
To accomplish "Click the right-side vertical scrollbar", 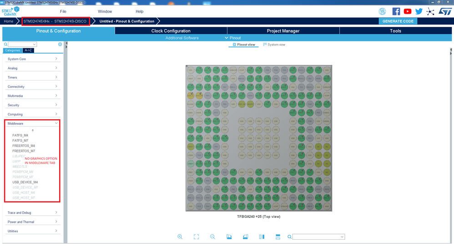I will (x=450, y=145).
